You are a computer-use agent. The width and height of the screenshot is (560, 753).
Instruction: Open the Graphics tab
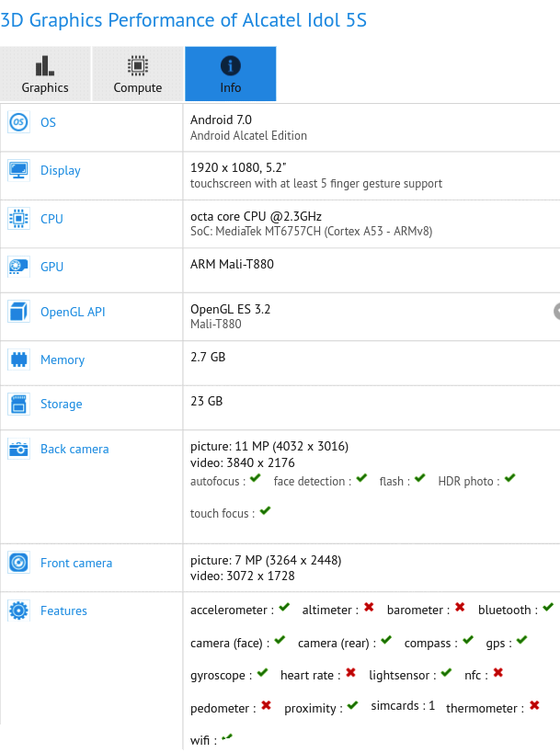point(45,74)
